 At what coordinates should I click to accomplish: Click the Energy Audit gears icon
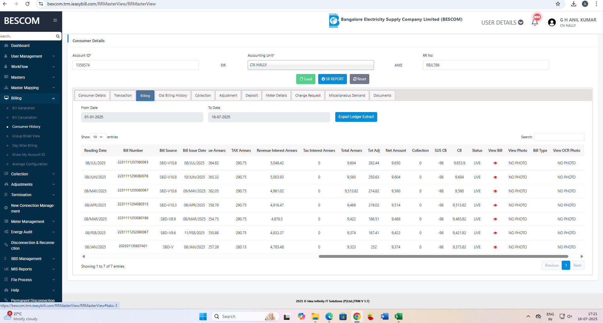click(6, 232)
